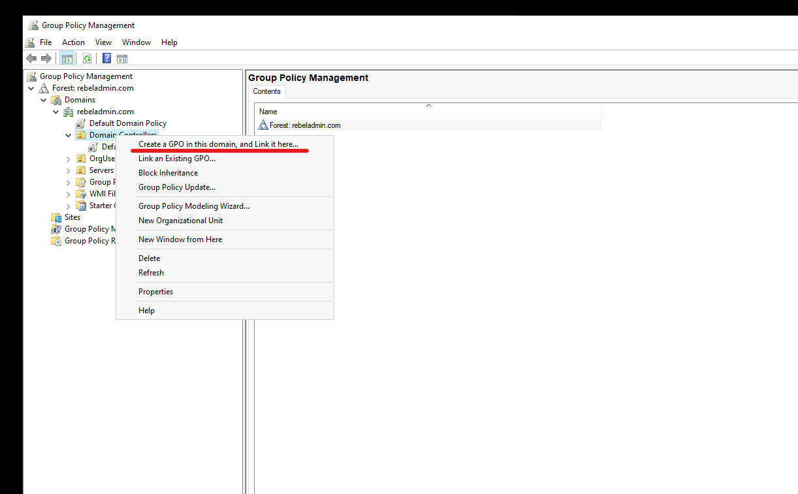The width and height of the screenshot is (798, 494).
Task: Click the rebeladmin.com domain icon in the tree
Action: tap(69, 112)
